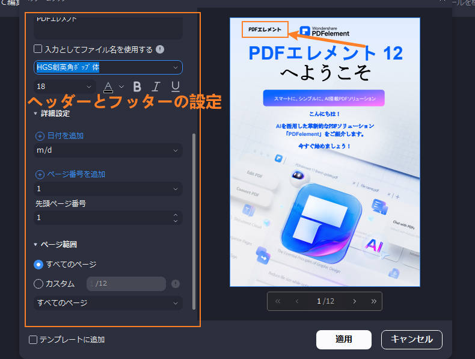Click info icon beside file name option

[x=160, y=49]
